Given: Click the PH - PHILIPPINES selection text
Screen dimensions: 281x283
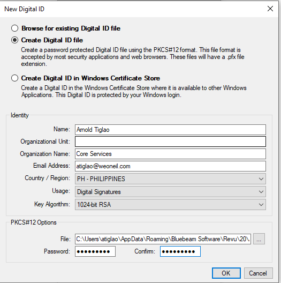Looking at the screenshot, I should click(101, 179).
